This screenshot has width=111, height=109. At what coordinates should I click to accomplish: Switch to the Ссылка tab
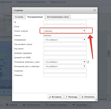[x=19, y=17]
